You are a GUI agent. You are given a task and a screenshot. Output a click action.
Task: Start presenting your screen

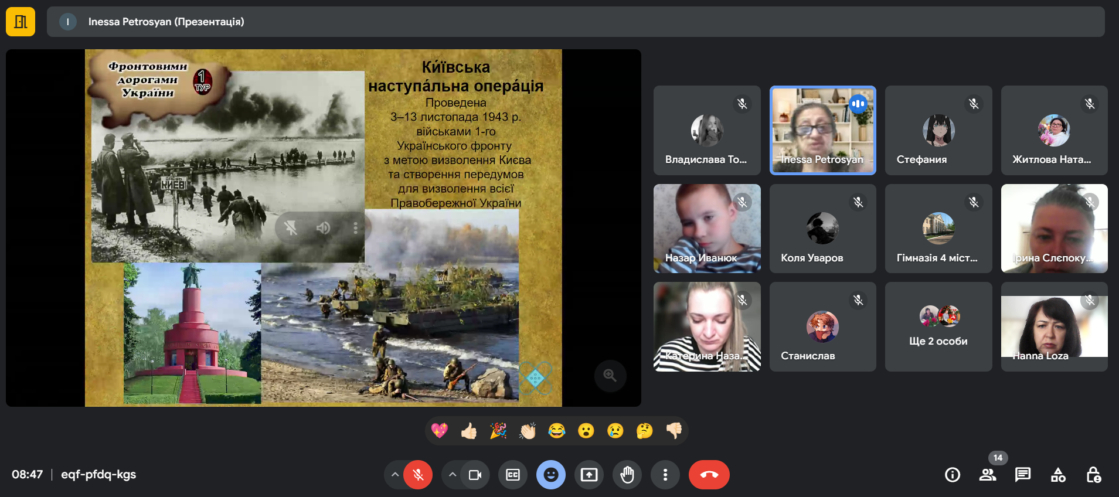pos(589,475)
